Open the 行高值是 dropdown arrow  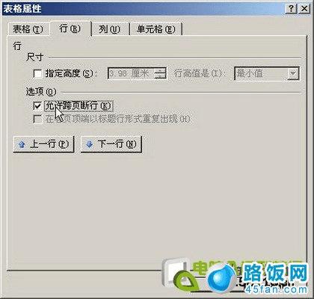point(293,73)
